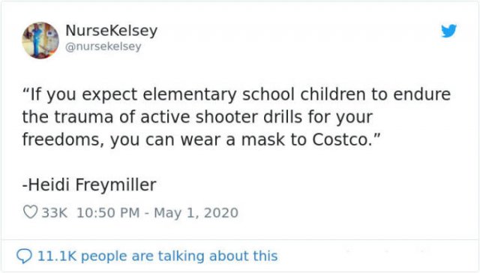Click the tweet's first line starting 'If you expect'

(236, 94)
